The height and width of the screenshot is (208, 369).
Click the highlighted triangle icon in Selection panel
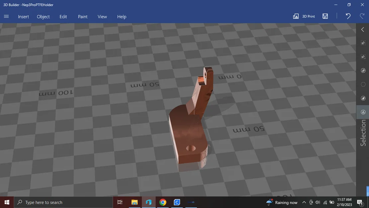[363, 112]
